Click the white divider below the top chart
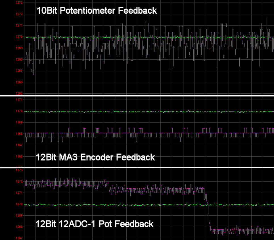Image resolution: width=274 pixels, height=240 pixels. 137,96
